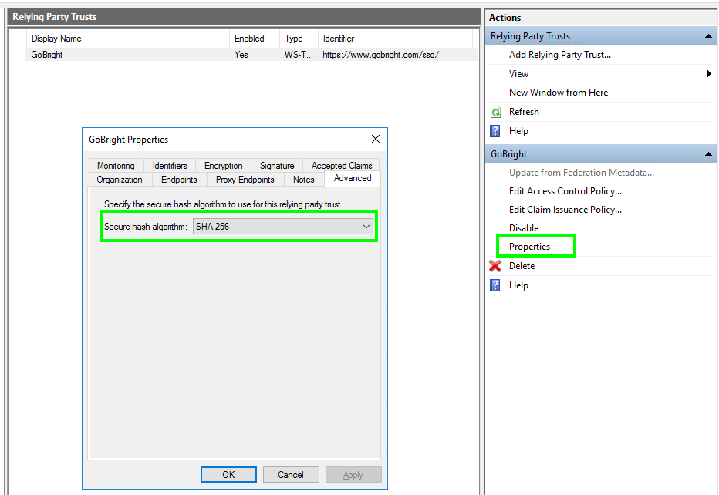Click the green Refresh icon in Actions
The image size is (719, 495).
(x=496, y=112)
